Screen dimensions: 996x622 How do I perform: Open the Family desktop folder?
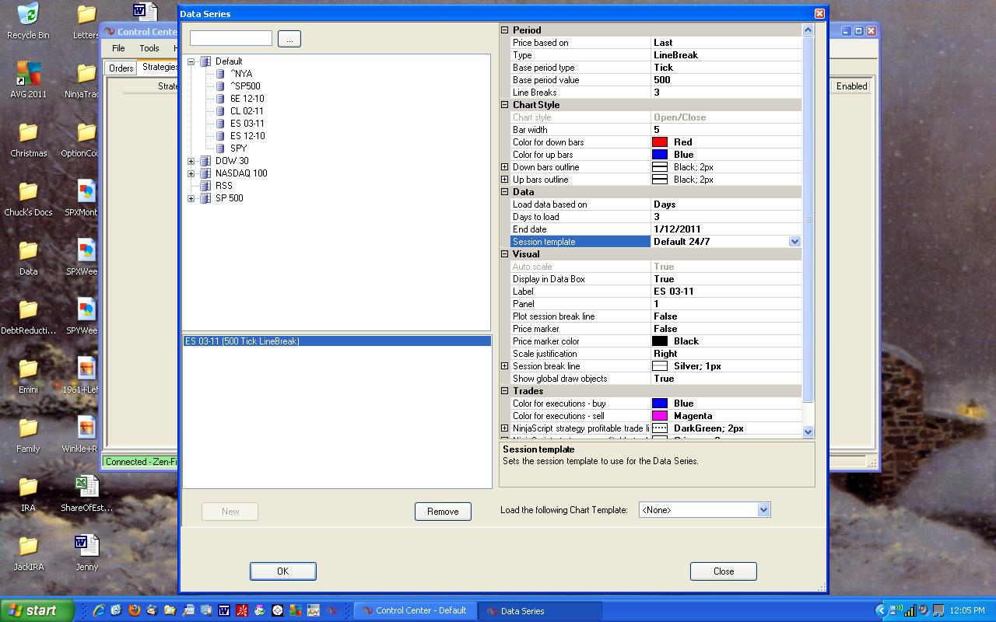[28, 435]
